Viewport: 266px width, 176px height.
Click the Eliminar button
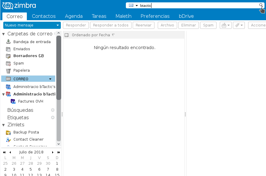click(x=188, y=25)
